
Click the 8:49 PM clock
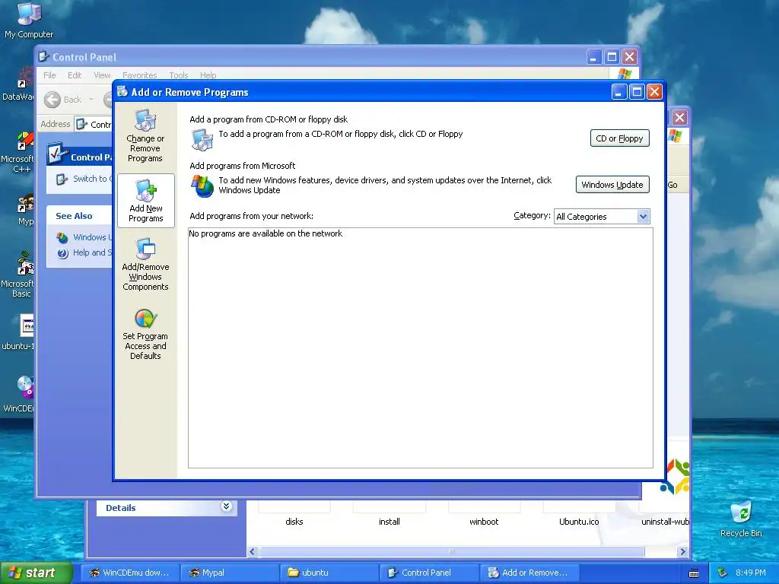[751, 573]
